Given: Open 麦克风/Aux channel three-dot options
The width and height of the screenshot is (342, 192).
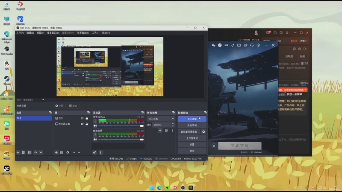Looking at the screenshot, I should [95, 121].
